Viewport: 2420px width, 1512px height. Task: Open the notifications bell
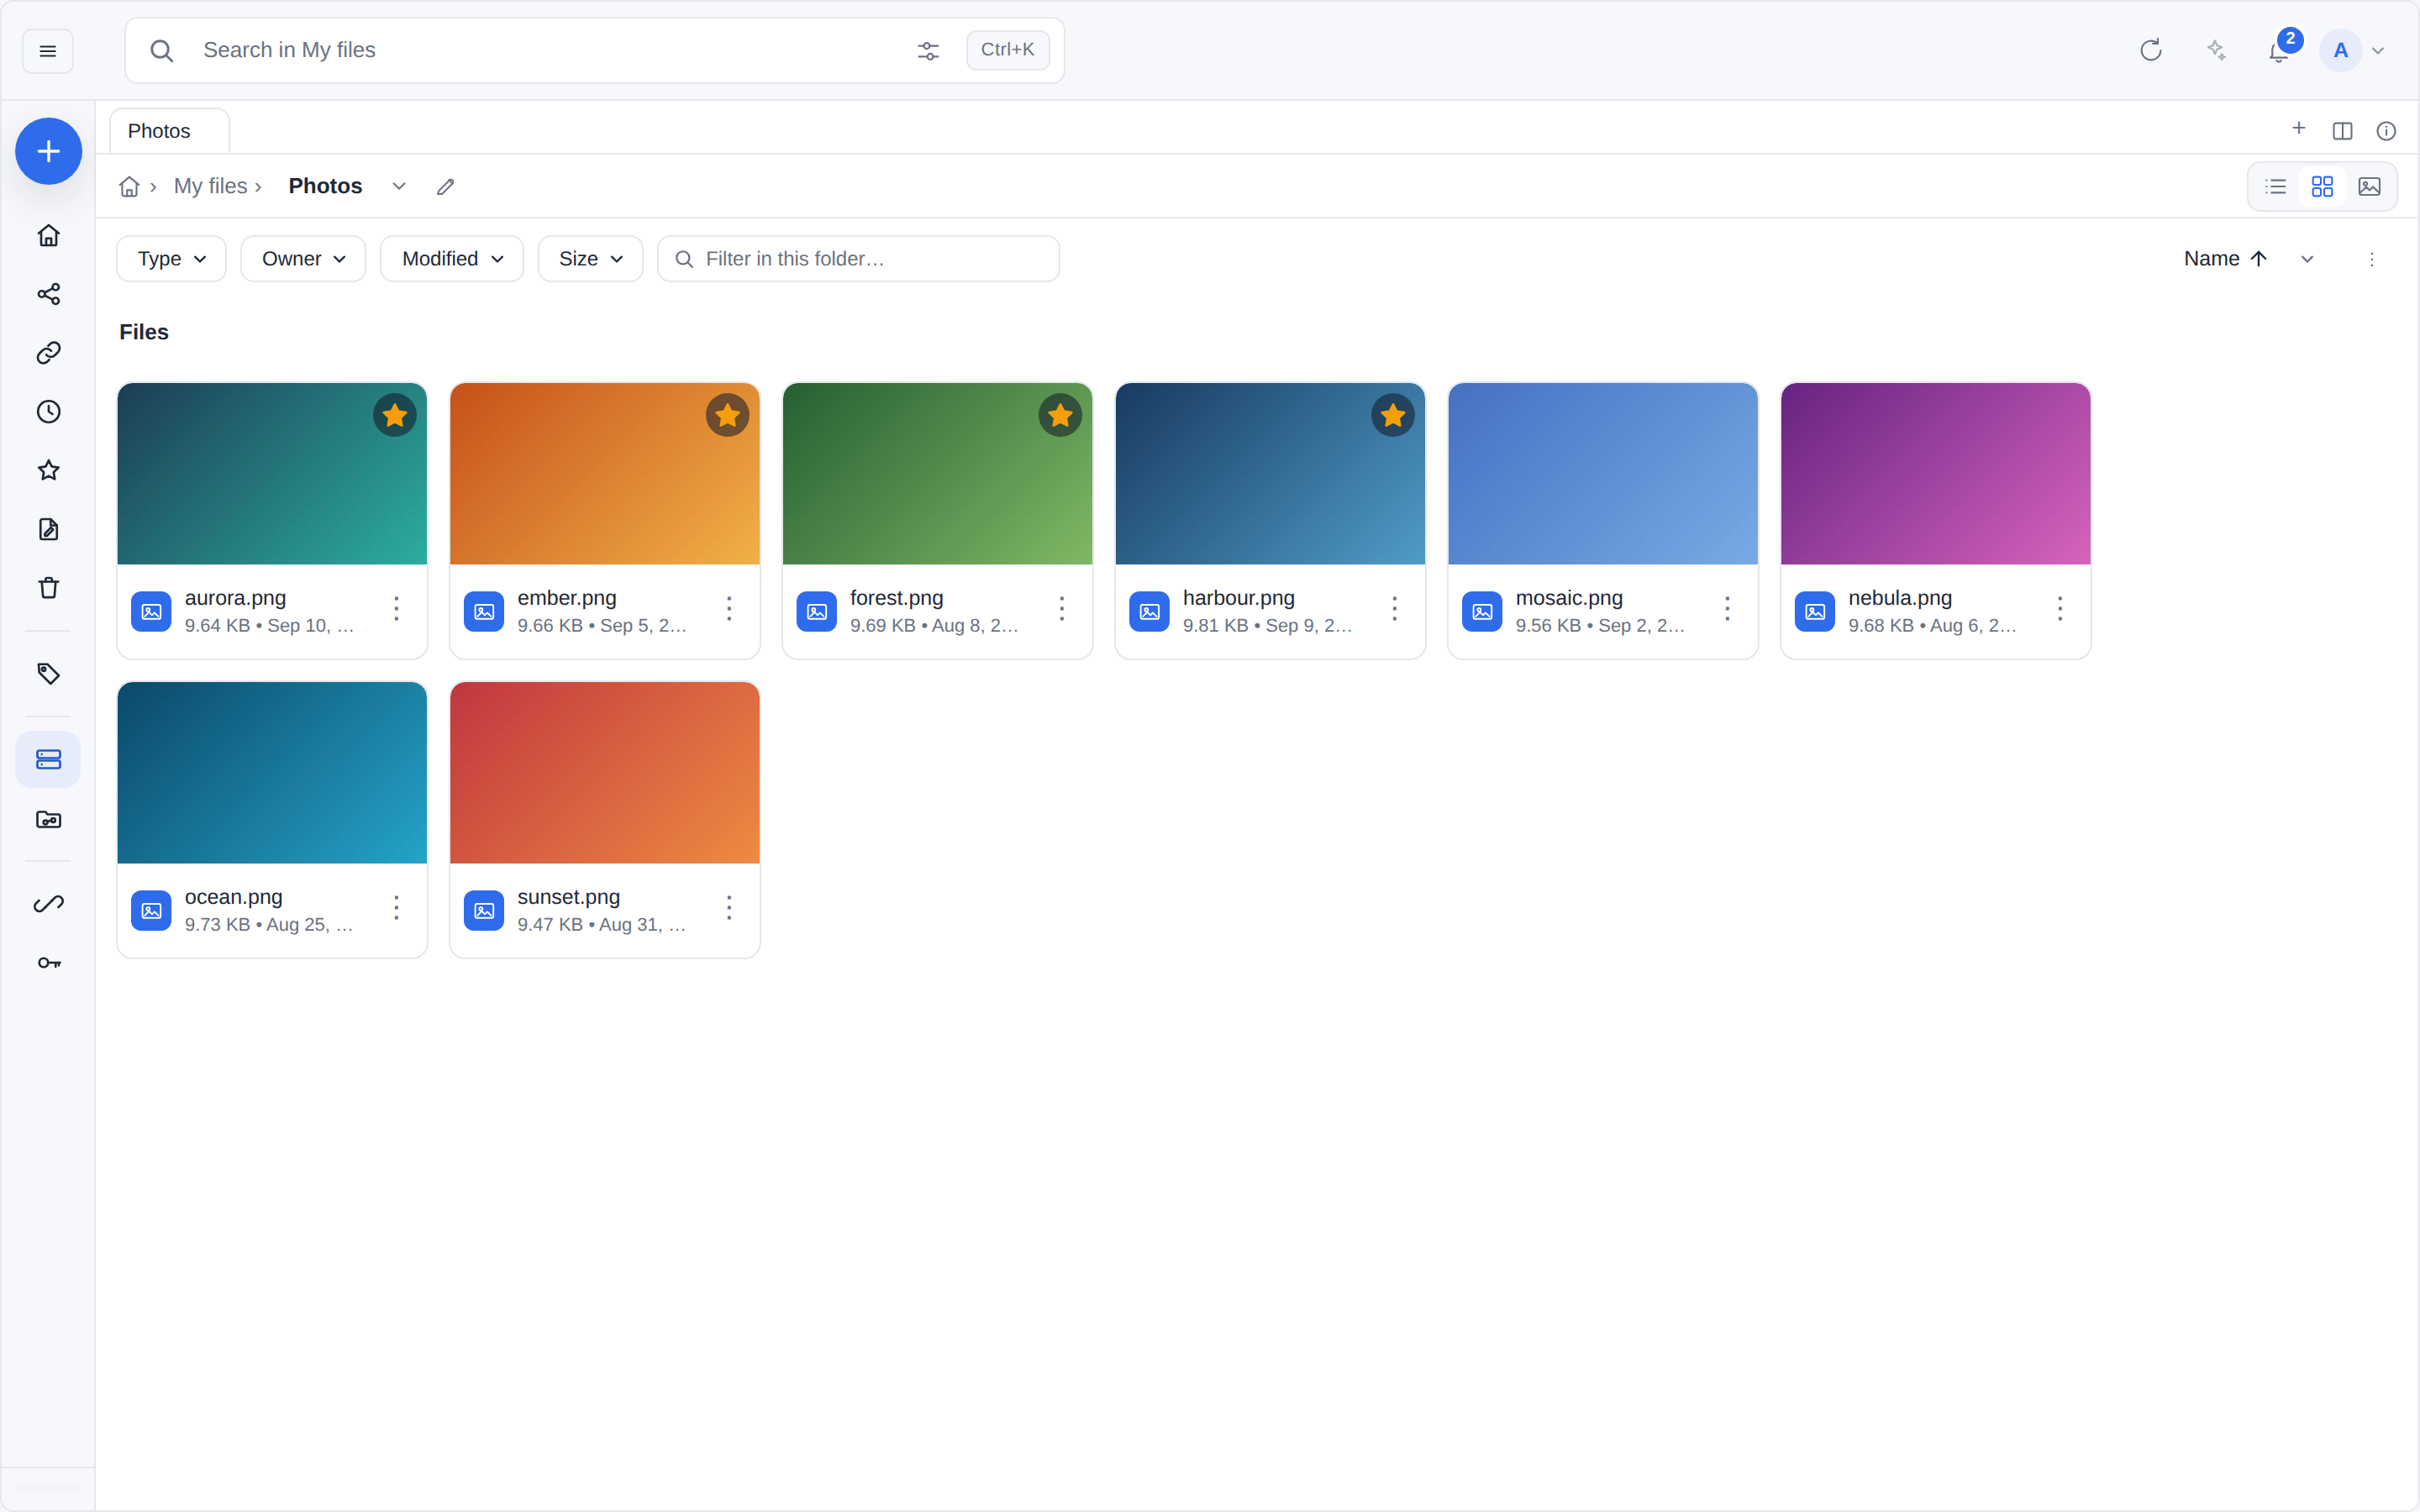pos(2279,50)
